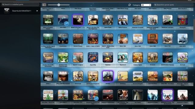The height and width of the screenshot is (109, 195).
Task: Open the Aqua Kitty game icon
Action: tap(93, 57)
